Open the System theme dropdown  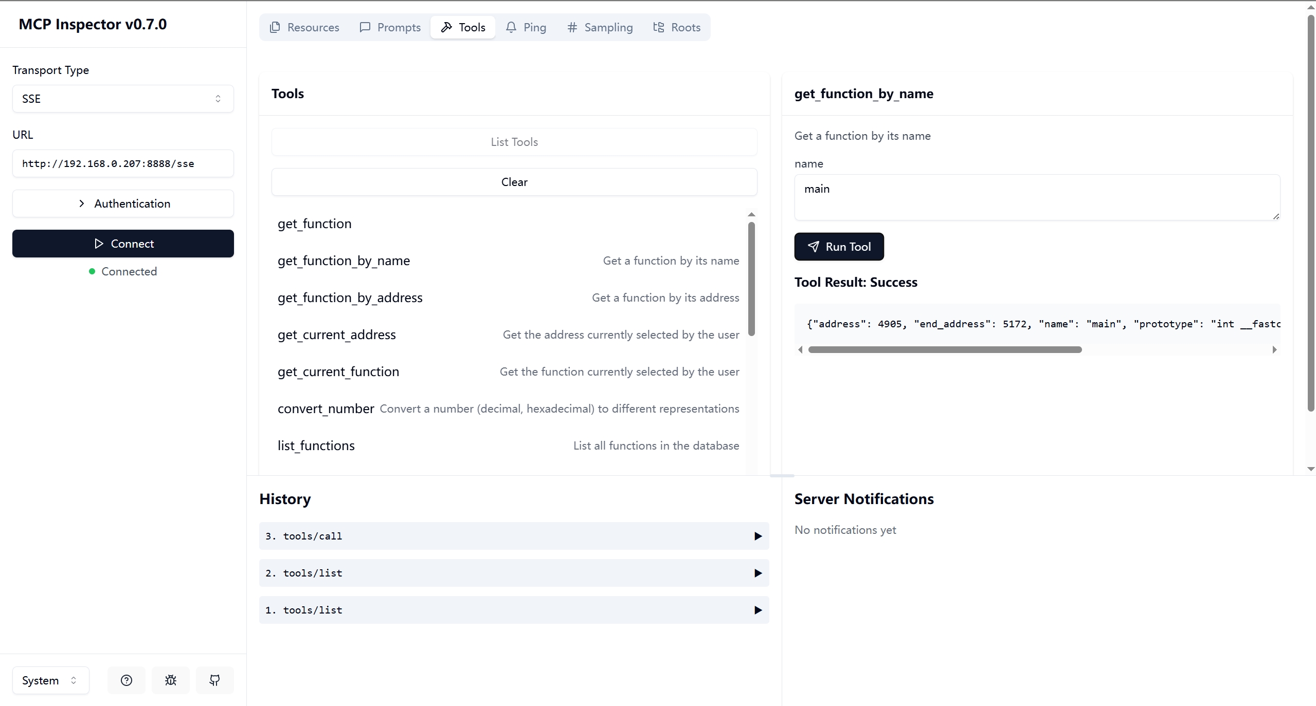tap(50, 680)
